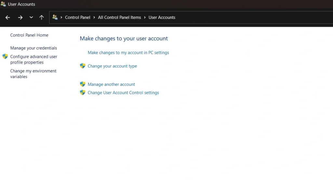The width and height of the screenshot is (333, 180).
Task: Click the User Accounts icon in address bar
Action: pyautogui.click(x=55, y=17)
